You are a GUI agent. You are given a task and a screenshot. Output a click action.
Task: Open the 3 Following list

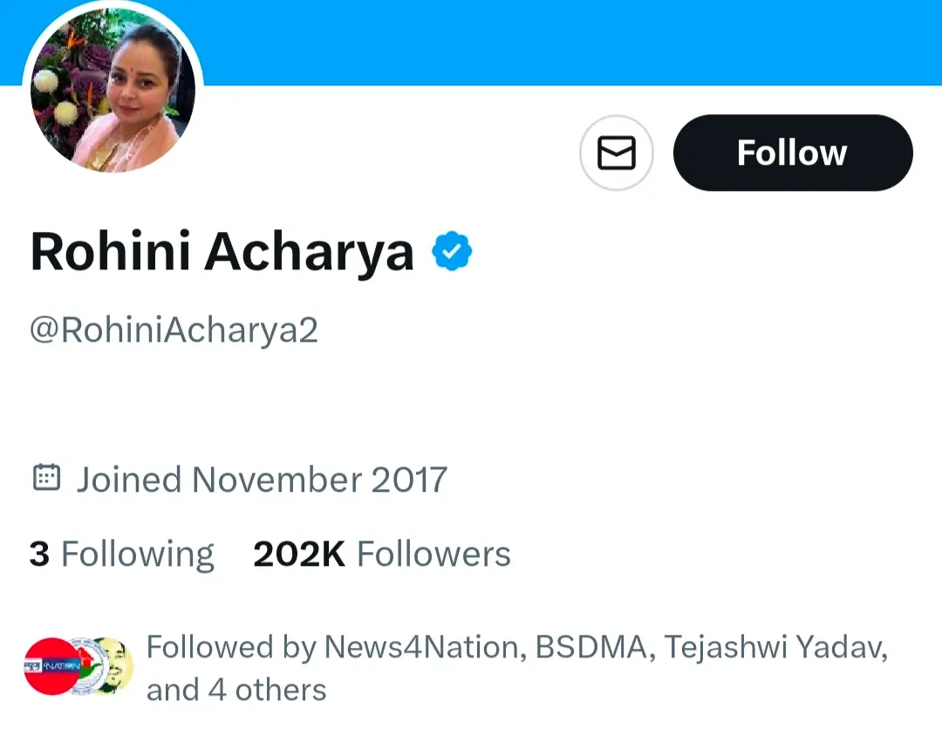[x=121, y=555]
